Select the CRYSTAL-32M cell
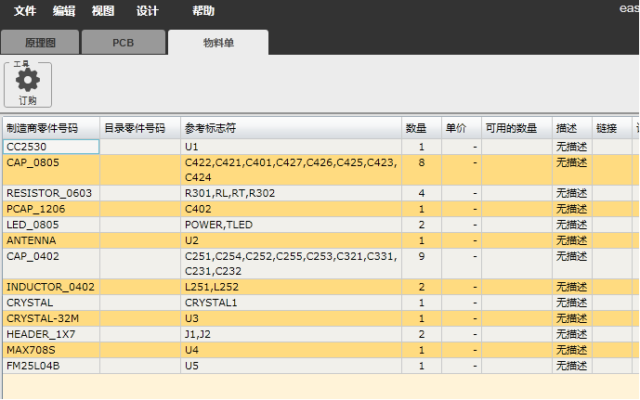This screenshot has height=400, width=640. [51, 318]
